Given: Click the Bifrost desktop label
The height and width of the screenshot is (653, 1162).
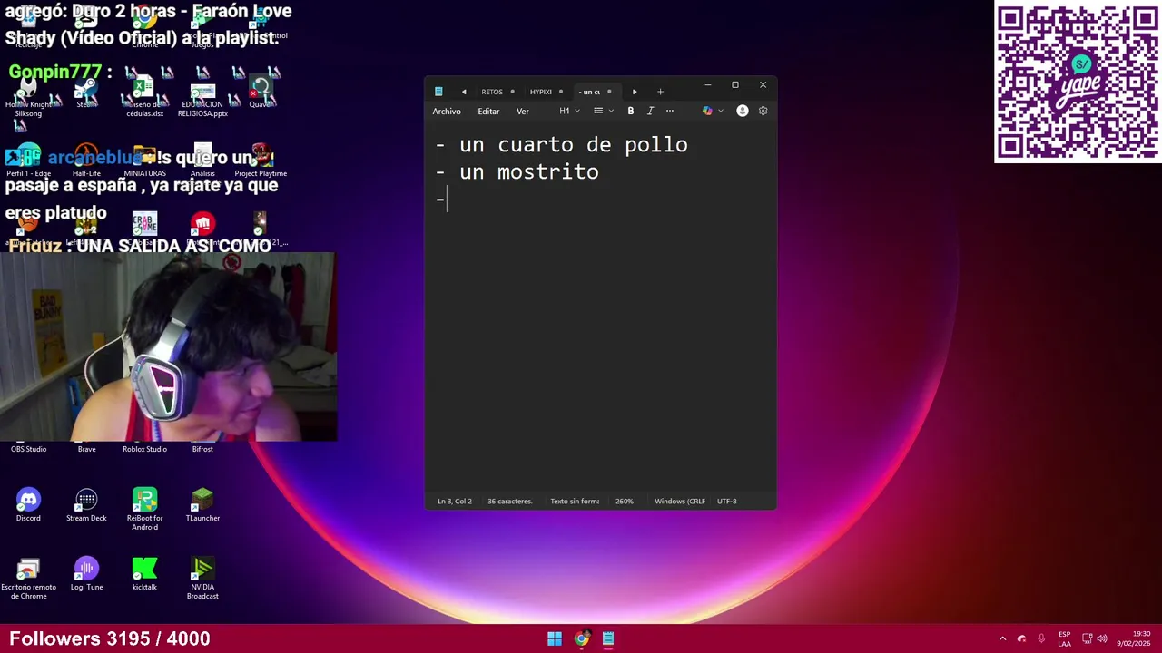Looking at the screenshot, I should [202, 449].
